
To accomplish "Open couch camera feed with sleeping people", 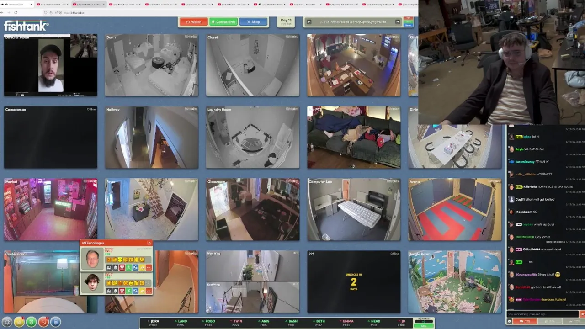I will click(353, 137).
